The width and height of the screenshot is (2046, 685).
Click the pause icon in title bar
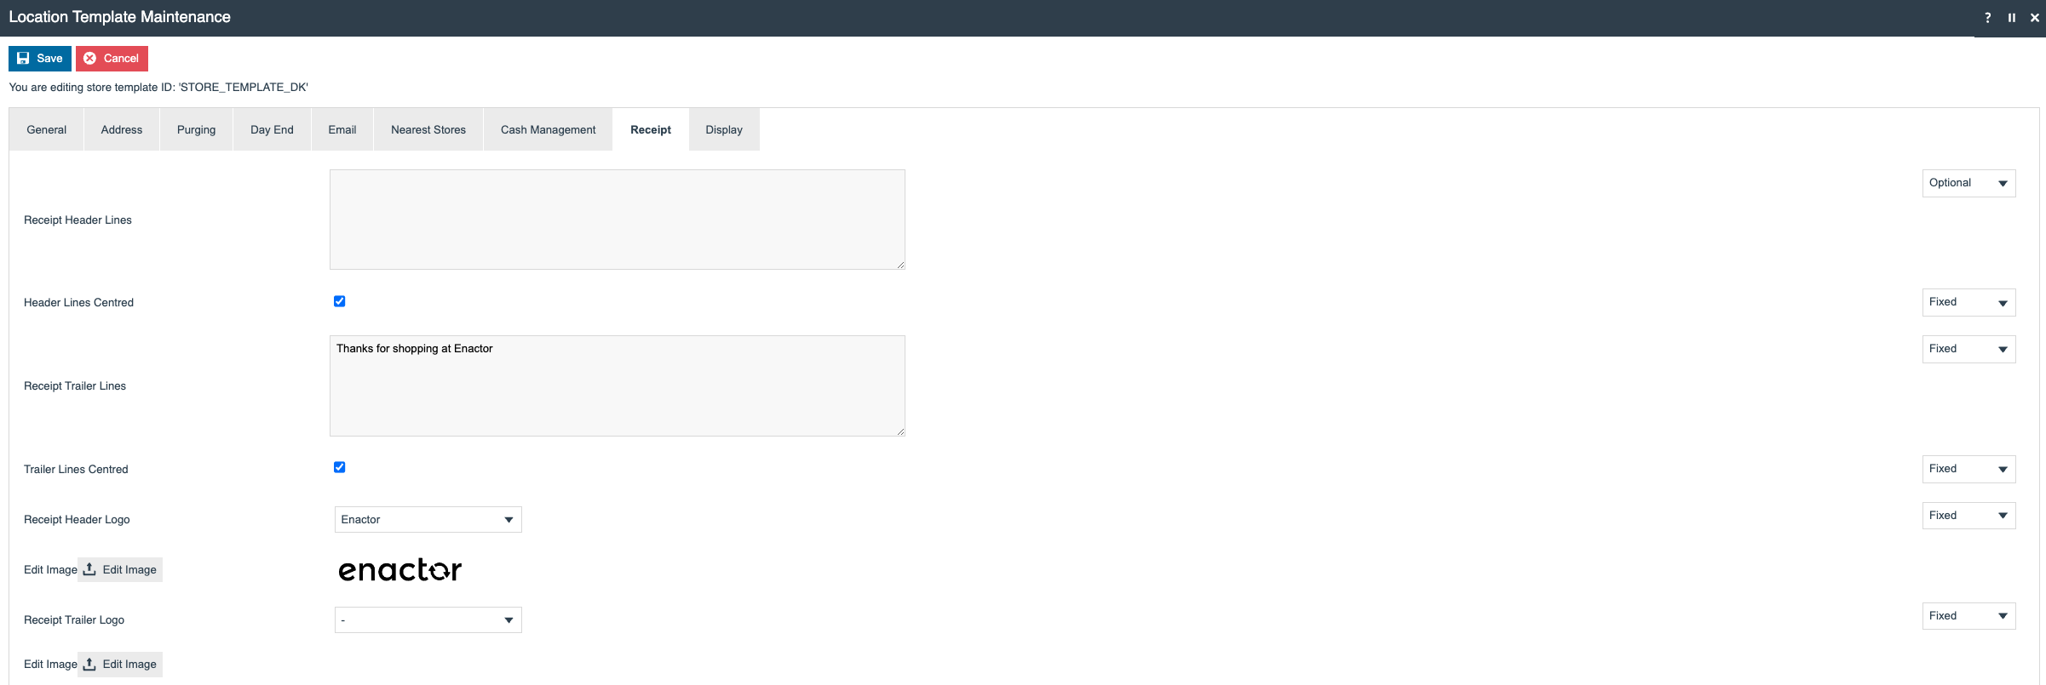(2011, 18)
